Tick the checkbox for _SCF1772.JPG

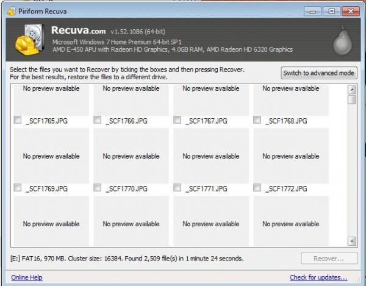coord(257,188)
